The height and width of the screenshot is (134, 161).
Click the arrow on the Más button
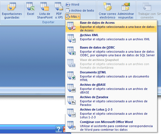point(79,17)
